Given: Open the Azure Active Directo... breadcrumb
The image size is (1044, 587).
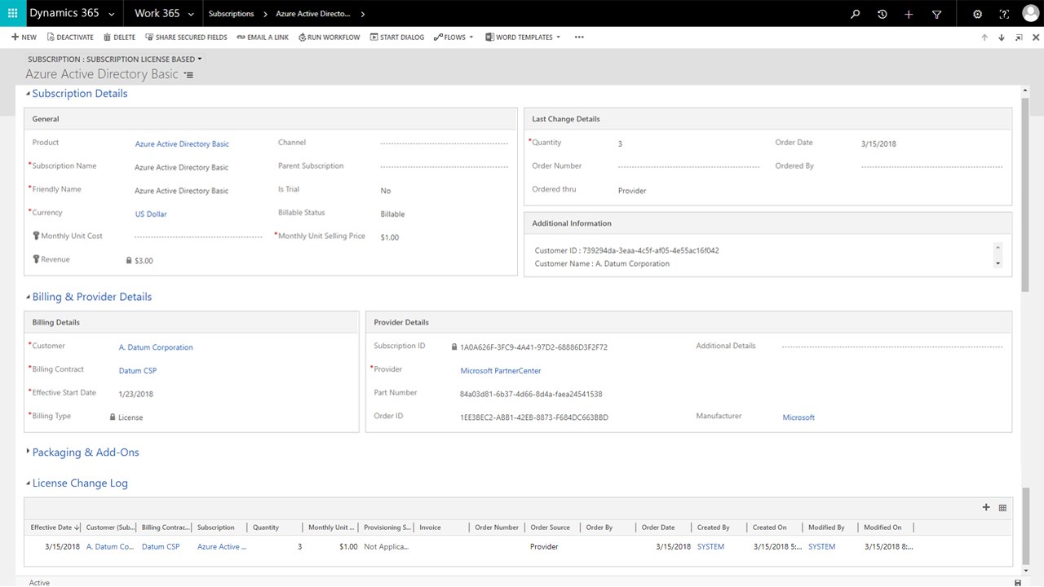Looking at the screenshot, I should (x=313, y=14).
